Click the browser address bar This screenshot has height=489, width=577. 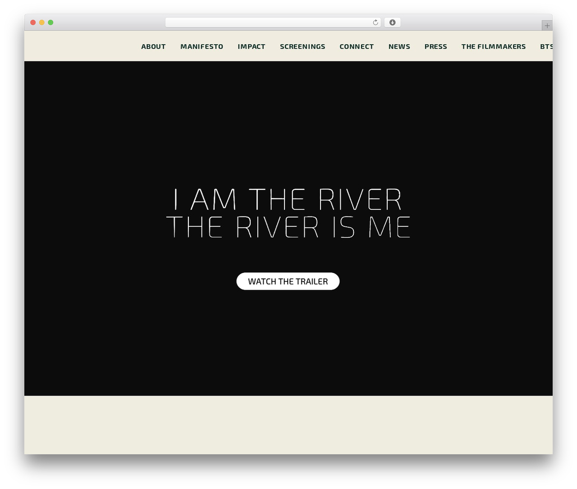(x=273, y=23)
